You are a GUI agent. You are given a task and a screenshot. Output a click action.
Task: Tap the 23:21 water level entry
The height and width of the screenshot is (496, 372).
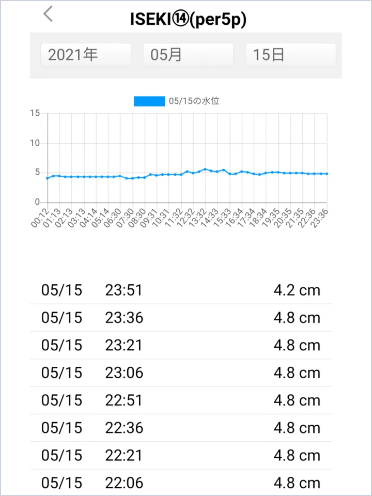click(x=181, y=345)
